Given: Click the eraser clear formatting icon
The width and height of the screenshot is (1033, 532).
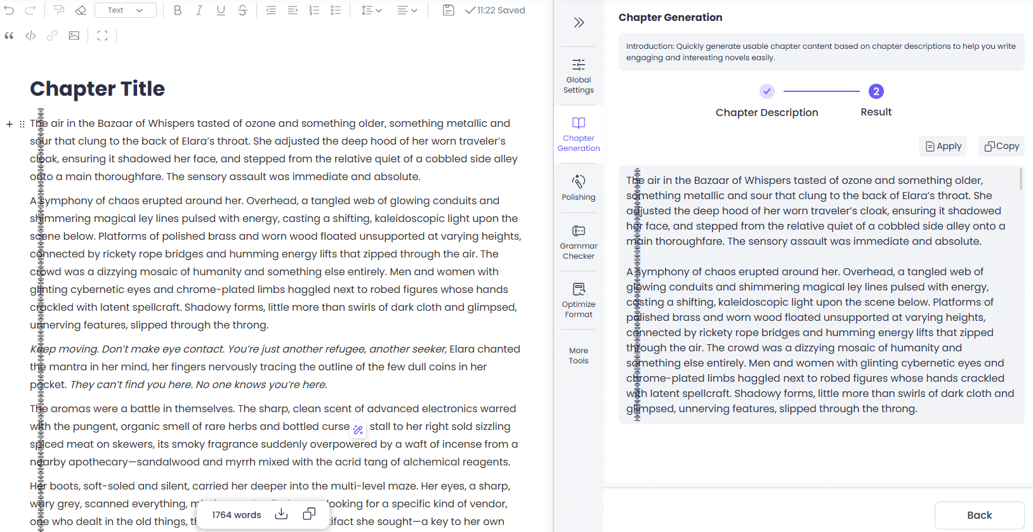Looking at the screenshot, I should click(x=81, y=10).
